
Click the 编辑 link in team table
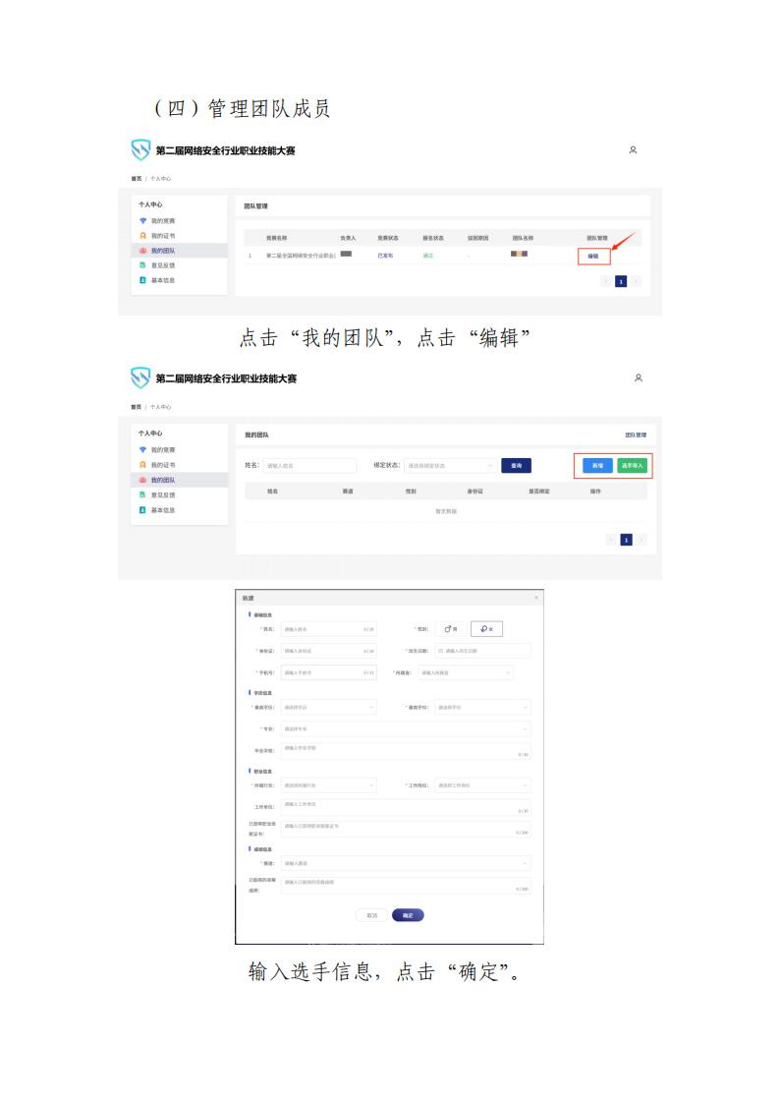point(592,257)
